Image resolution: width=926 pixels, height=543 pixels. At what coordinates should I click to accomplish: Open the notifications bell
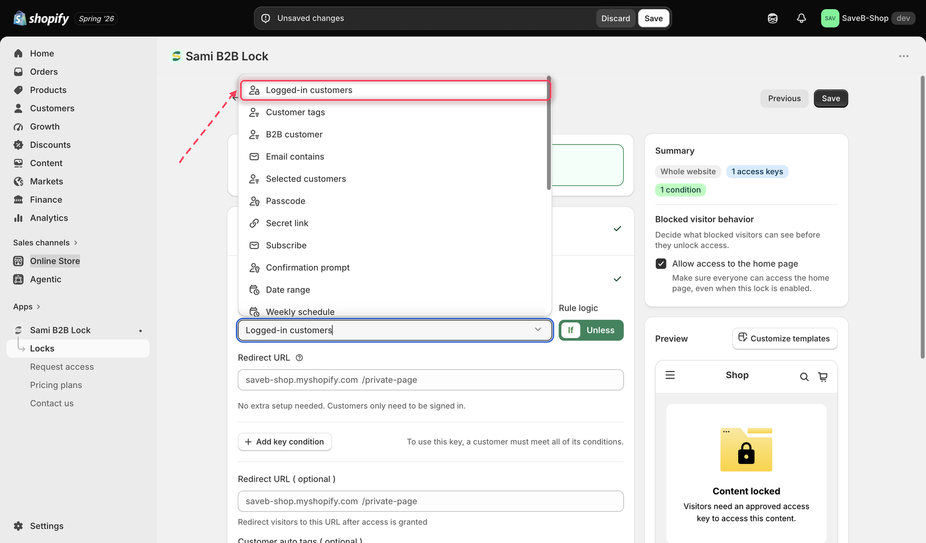(801, 18)
